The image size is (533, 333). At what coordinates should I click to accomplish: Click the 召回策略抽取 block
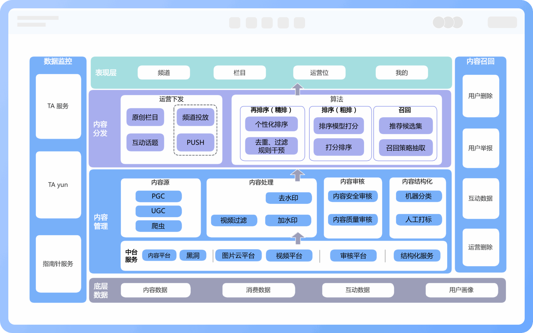406,148
